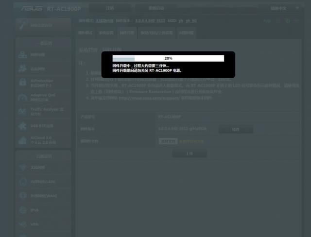Click the firmware version value beside the 检查 button
The image size is (311, 237).
pyautogui.click(x=182, y=129)
